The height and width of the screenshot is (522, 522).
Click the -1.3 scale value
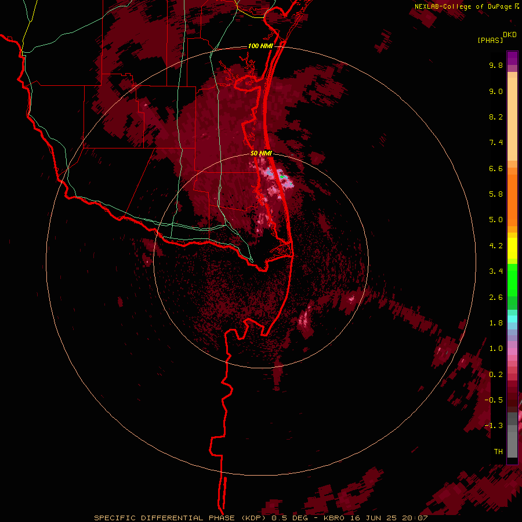click(494, 426)
